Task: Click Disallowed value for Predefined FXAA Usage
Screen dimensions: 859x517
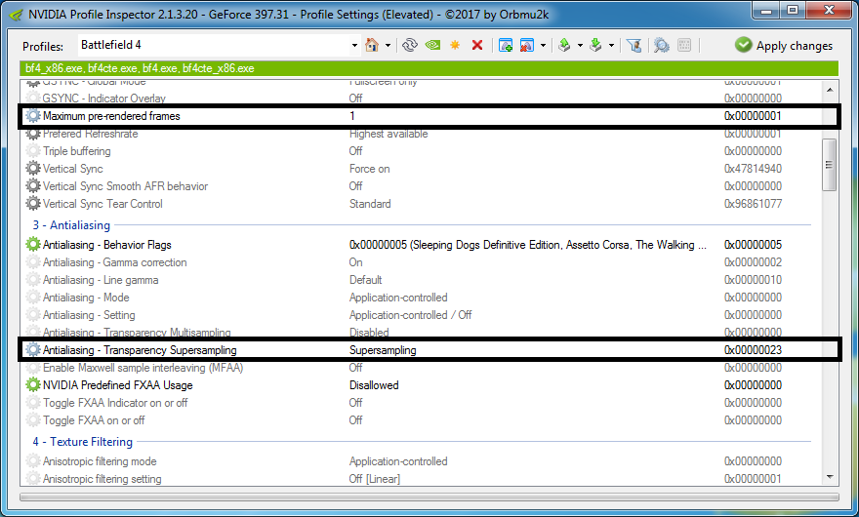Action: tap(374, 385)
